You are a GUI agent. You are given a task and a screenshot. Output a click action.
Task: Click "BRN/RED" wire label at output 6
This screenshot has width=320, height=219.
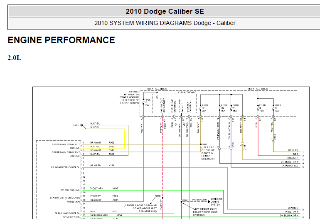(x=293, y=207)
